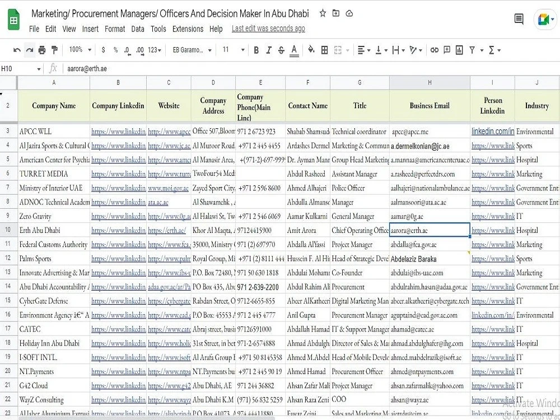Expand filter views dropdown arrow

(482, 50)
